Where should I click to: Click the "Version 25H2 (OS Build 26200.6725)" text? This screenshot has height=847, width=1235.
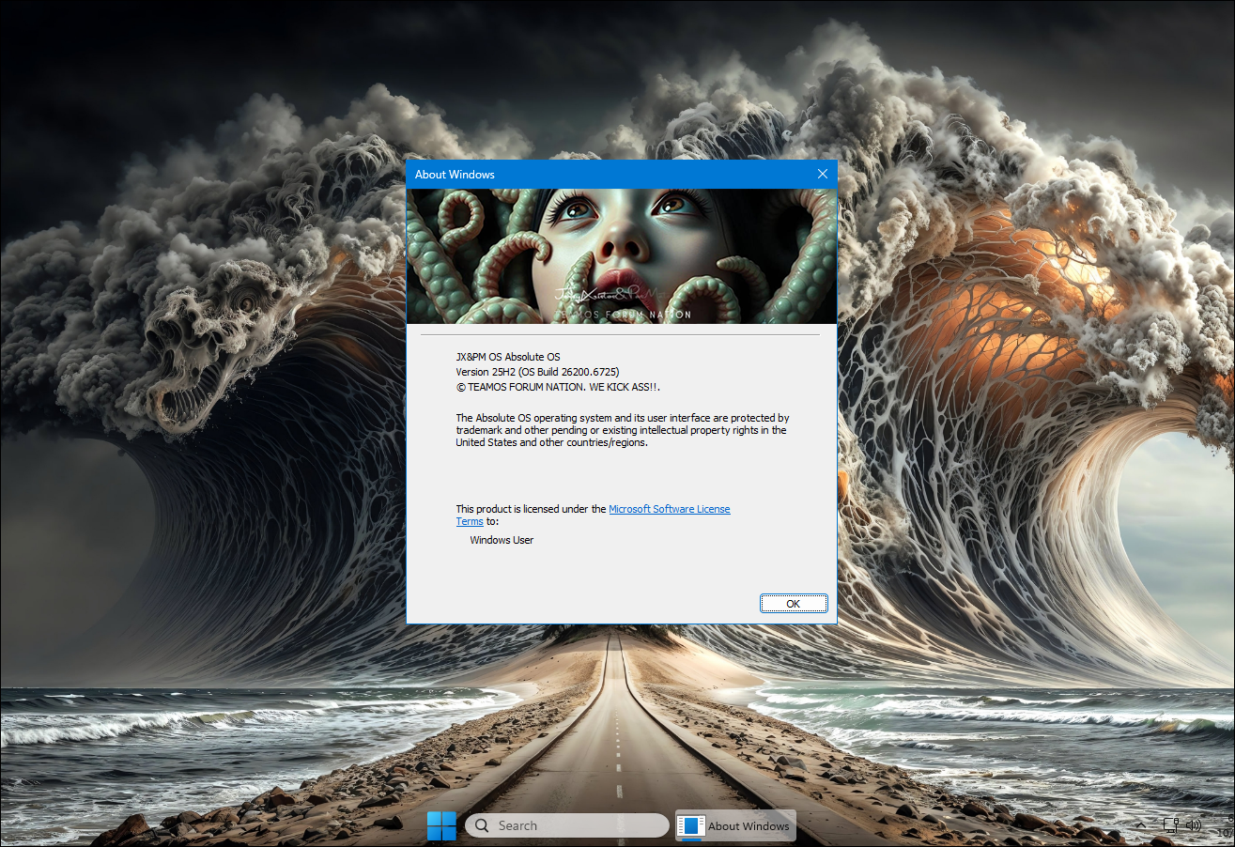click(538, 372)
